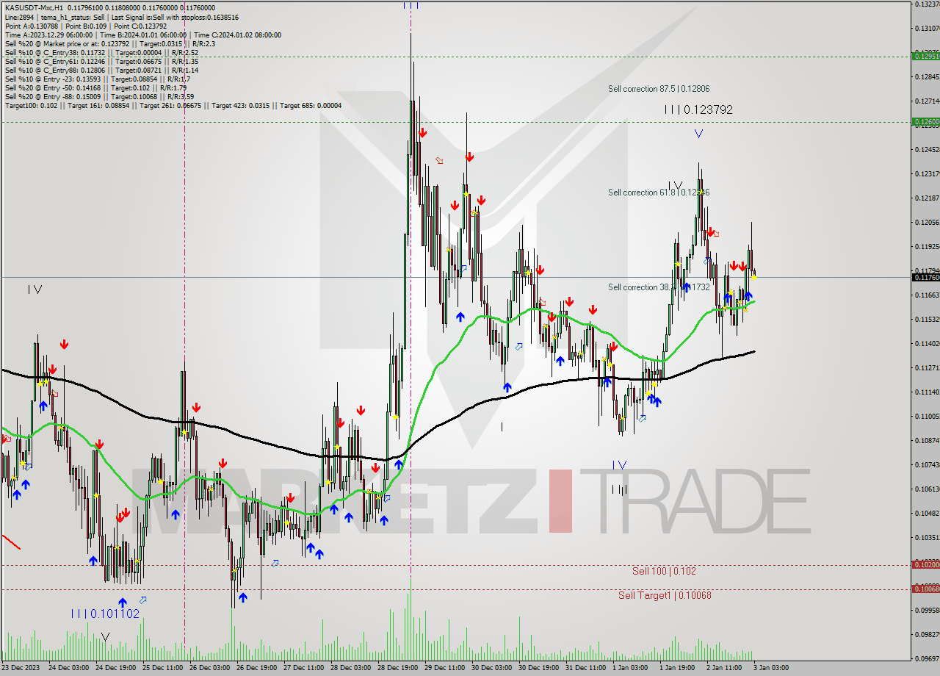Click the KASUSDT-Mxc,H1 symbol title text
Screen dimensions: 940x676
click(34, 8)
